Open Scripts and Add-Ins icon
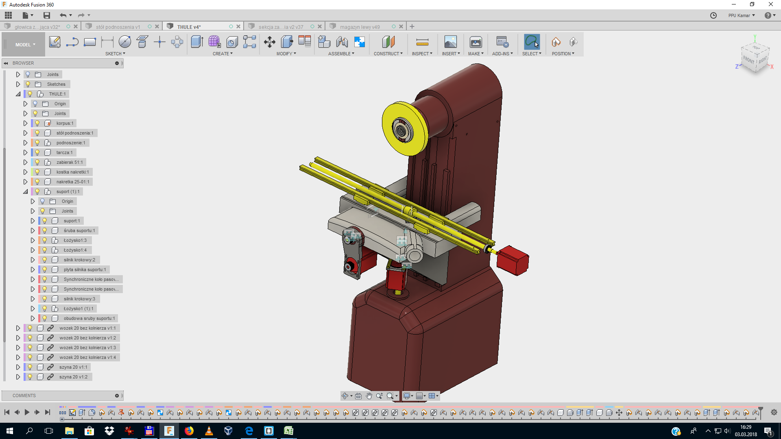781x439 pixels. [x=502, y=42]
